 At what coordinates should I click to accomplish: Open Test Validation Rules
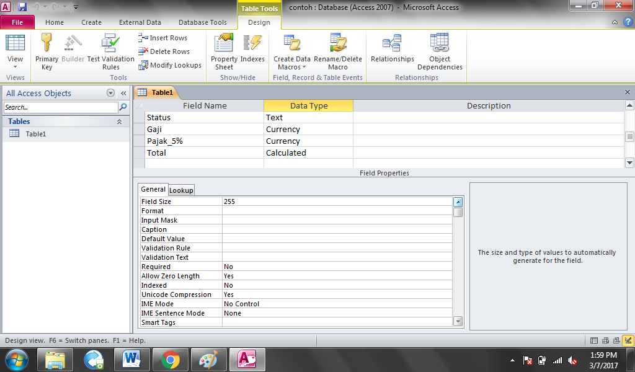(110, 50)
